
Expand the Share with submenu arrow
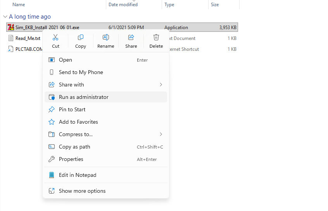point(161,85)
